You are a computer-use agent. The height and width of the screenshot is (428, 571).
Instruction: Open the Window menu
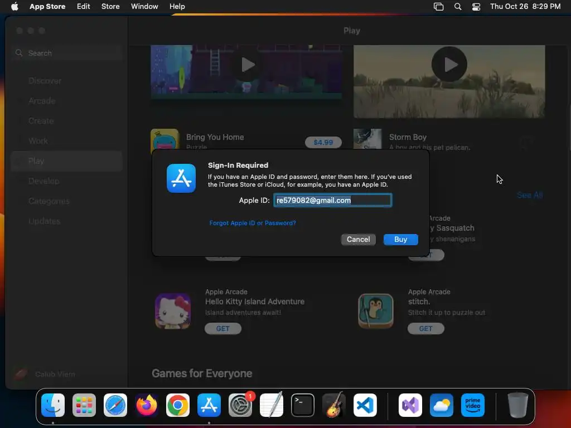144,6
